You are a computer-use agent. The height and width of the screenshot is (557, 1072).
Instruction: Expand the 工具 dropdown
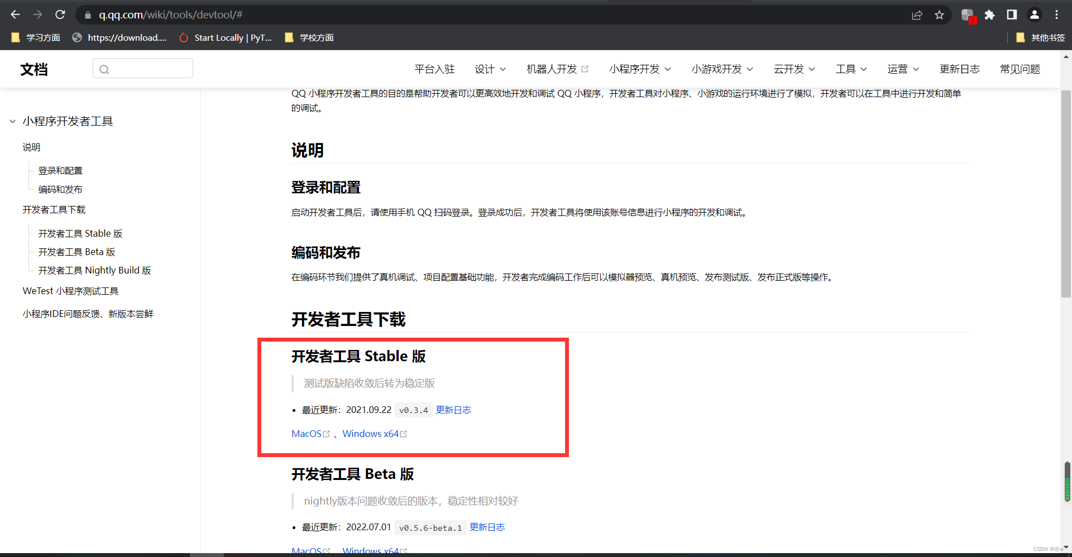(851, 69)
